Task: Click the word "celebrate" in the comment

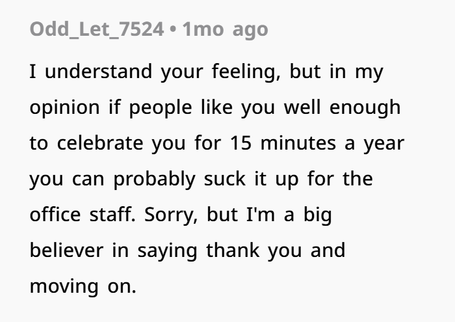Action: tap(100, 143)
